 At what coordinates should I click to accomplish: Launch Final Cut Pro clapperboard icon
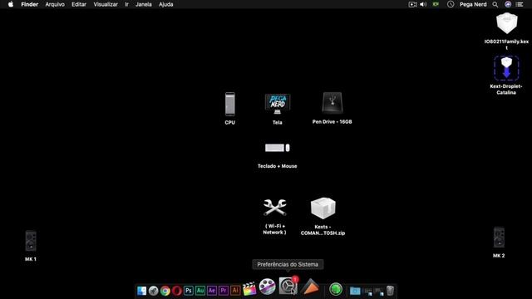tap(249, 289)
